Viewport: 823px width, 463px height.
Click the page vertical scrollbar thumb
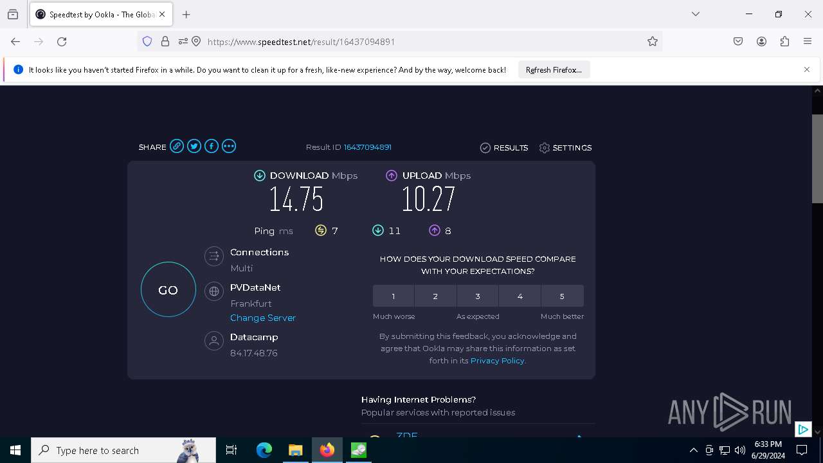[817, 159]
